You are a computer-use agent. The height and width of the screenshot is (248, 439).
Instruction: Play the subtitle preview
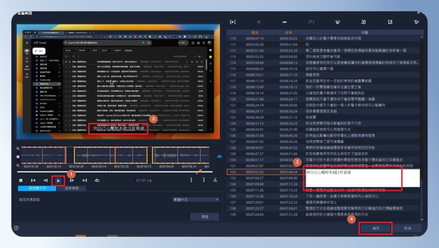click(58, 181)
